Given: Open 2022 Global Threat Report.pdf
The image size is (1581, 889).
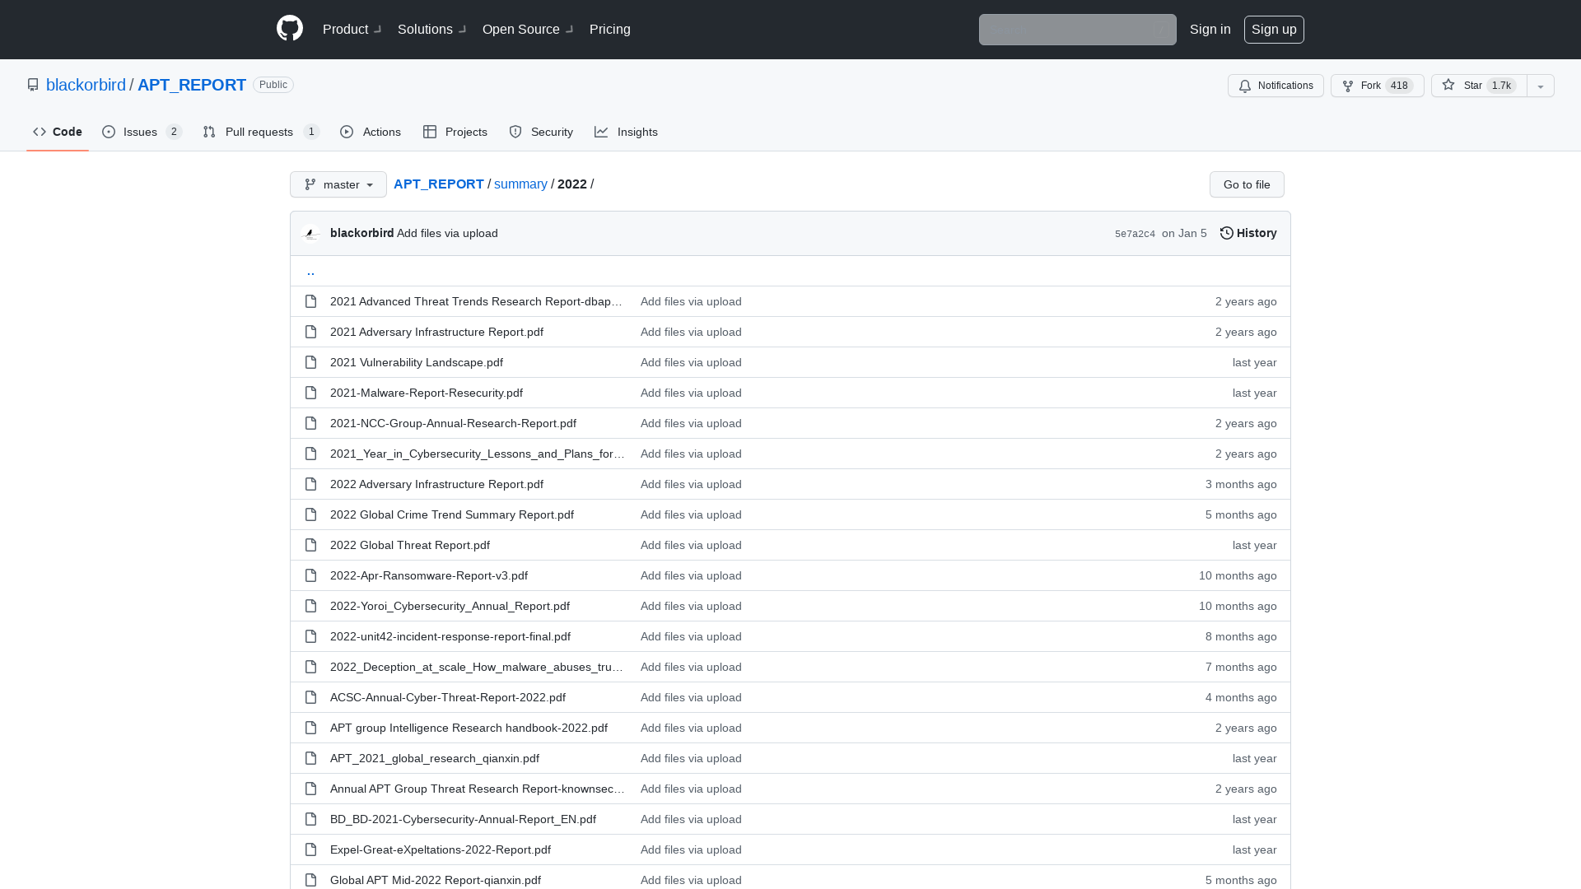Looking at the screenshot, I should pos(410,545).
